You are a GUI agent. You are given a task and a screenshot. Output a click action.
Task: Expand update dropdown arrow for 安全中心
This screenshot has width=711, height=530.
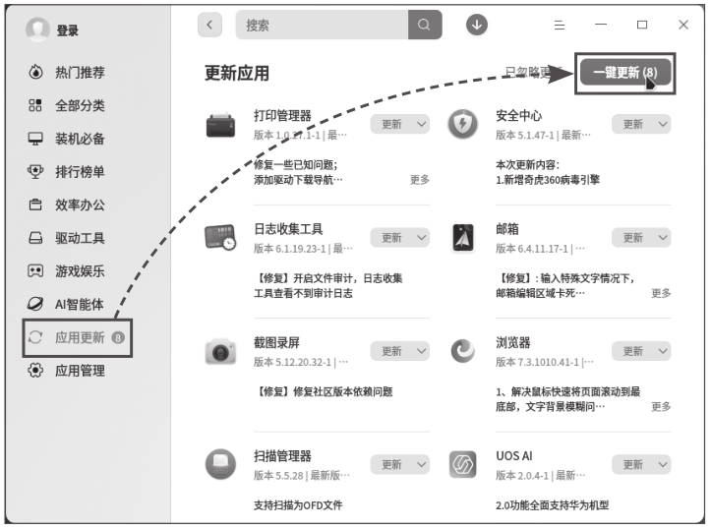pos(663,124)
